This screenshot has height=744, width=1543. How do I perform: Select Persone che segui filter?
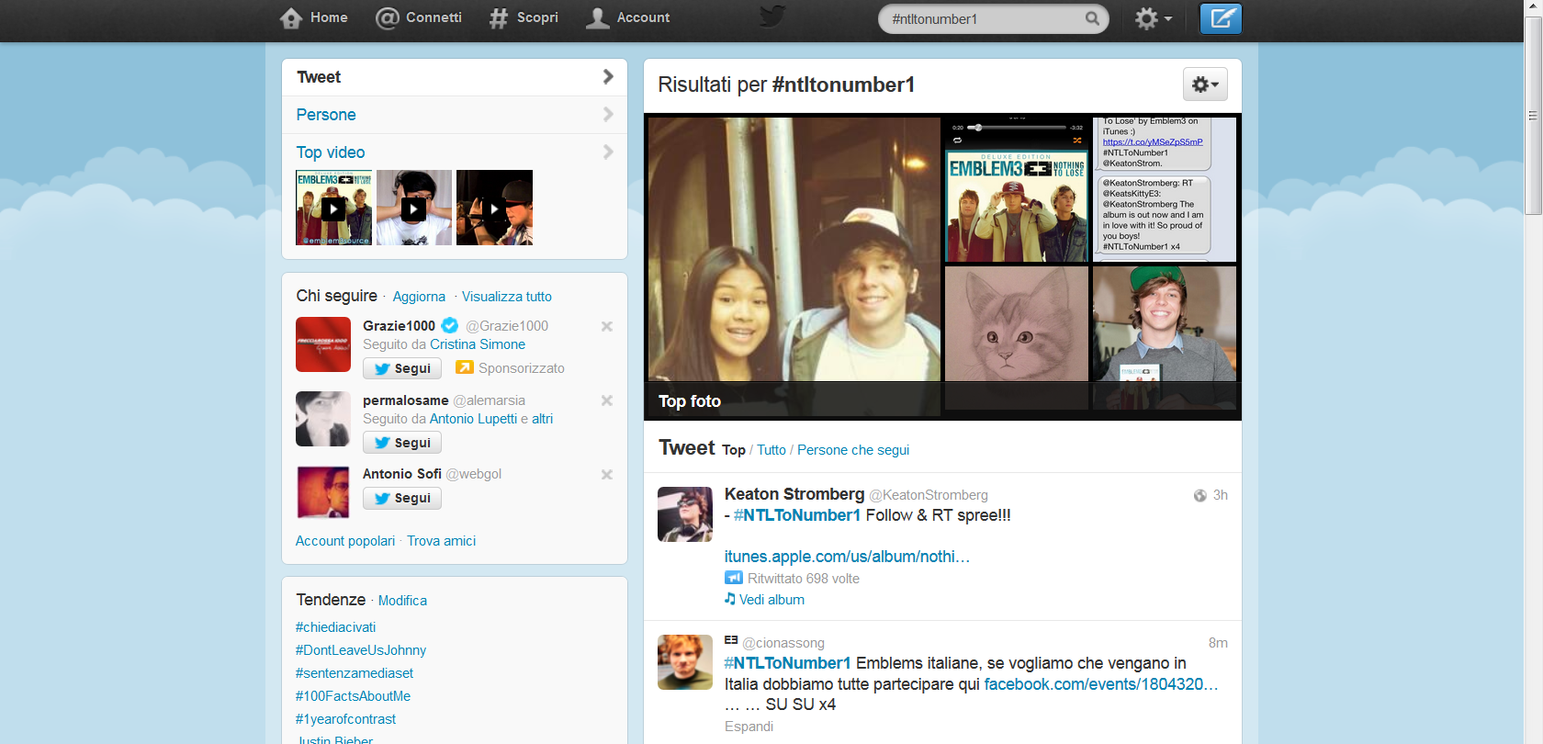pyautogui.click(x=853, y=450)
